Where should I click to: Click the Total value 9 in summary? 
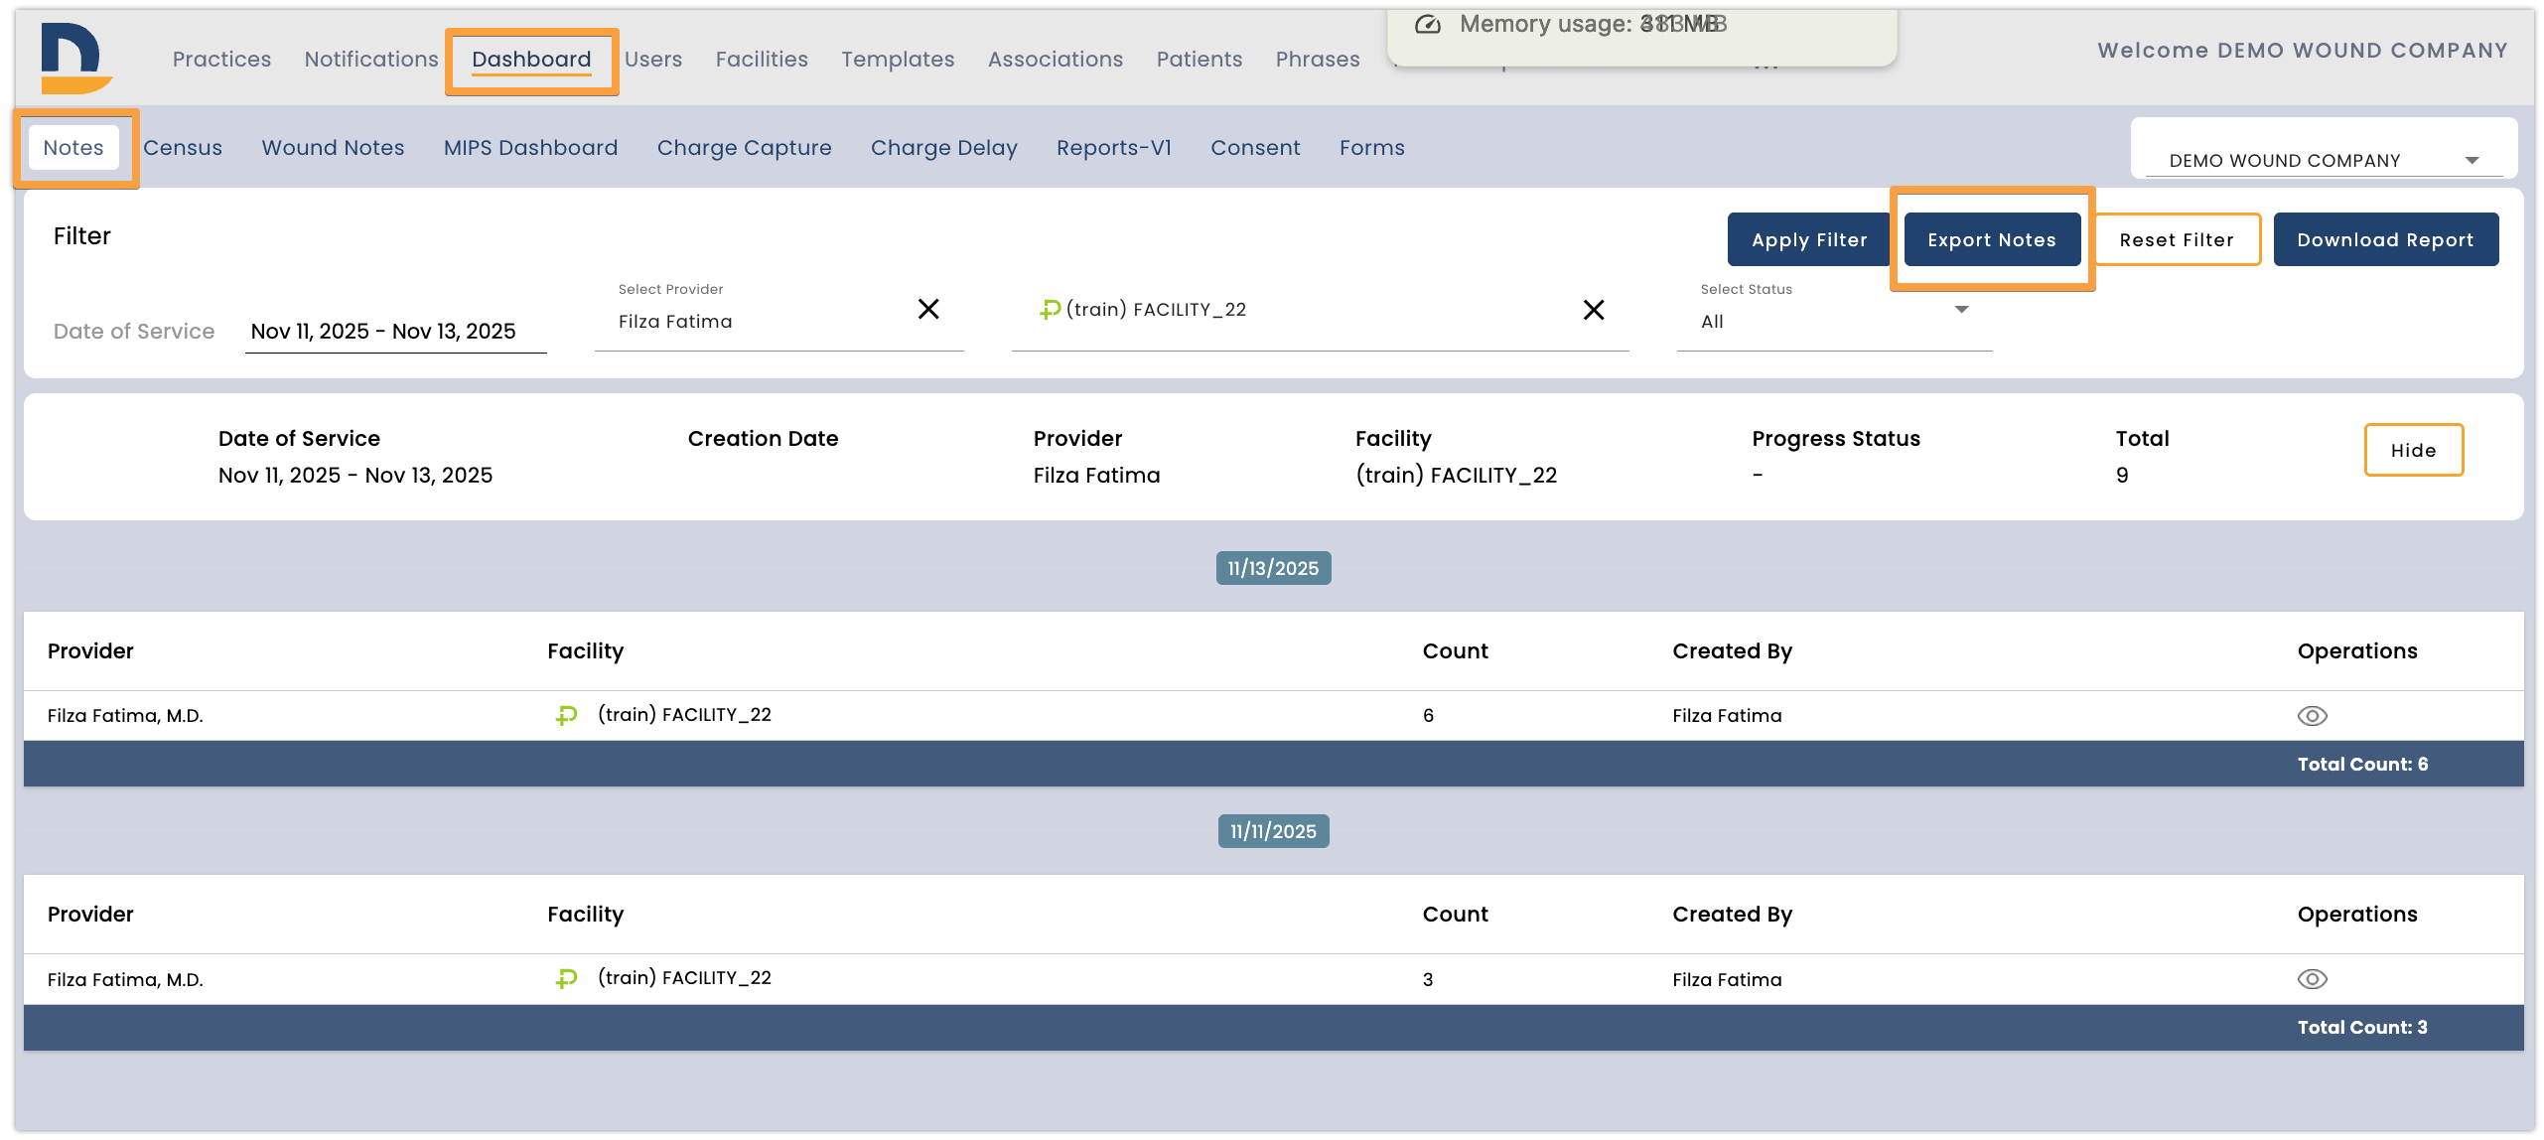[x=2122, y=476]
